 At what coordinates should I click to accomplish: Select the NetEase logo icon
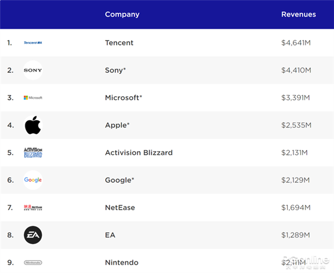click(x=33, y=208)
